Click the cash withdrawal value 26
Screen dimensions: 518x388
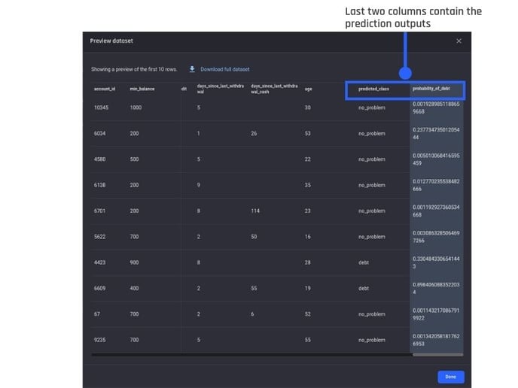[254, 133]
